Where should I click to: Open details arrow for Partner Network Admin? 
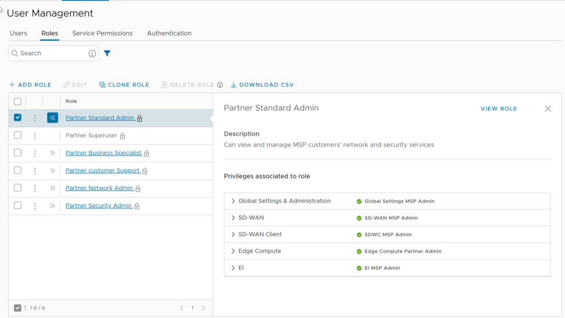[52, 188]
